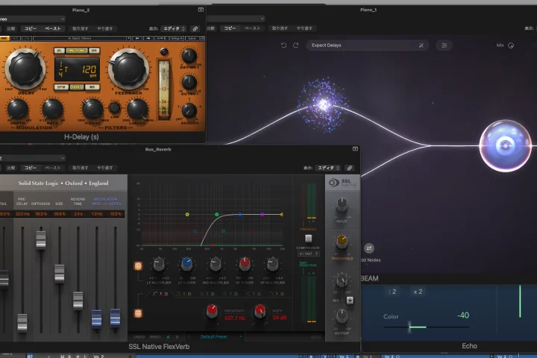This screenshot has width=537, height=358.
Task: Toggle the MIX lock button in the SSL Native panel
Action: click(350, 301)
